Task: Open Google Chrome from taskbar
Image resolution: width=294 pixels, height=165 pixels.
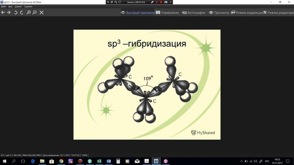Action: 61,161
